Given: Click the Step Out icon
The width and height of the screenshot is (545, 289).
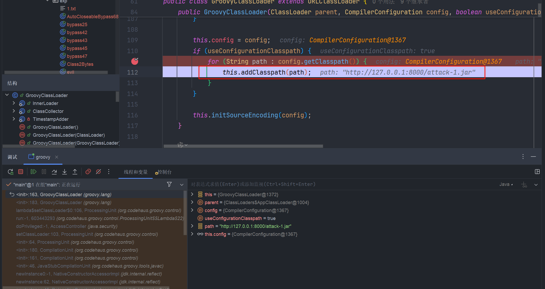Looking at the screenshot, I should (x=75, y=172).
